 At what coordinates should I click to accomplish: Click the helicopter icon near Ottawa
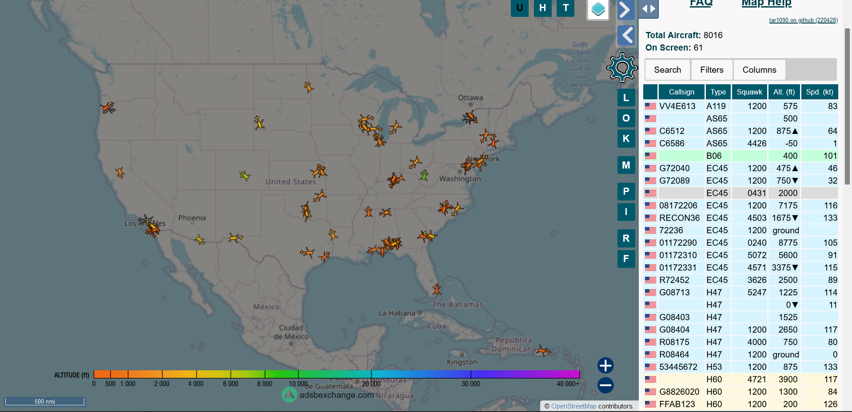click(470, 118)
